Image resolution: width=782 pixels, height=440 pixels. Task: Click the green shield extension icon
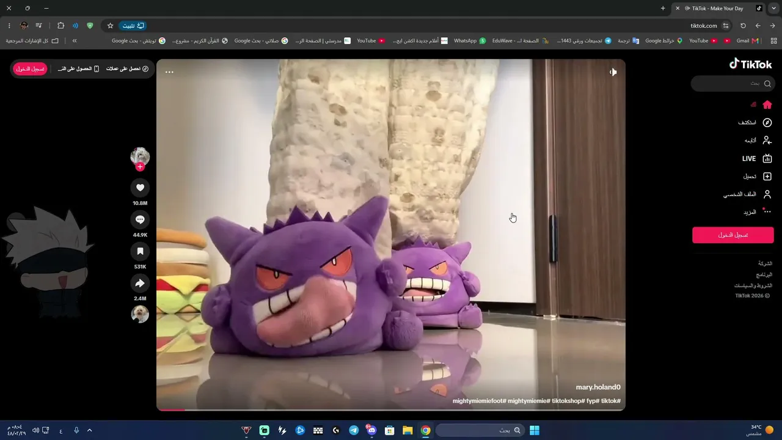pos(90,26)
